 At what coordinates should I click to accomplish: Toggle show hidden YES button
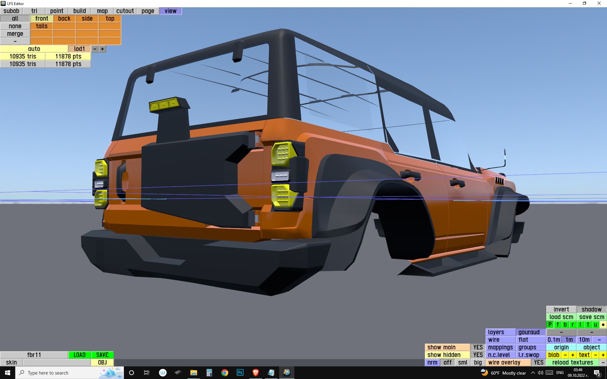pyautogui.click(x=478, y=355)
